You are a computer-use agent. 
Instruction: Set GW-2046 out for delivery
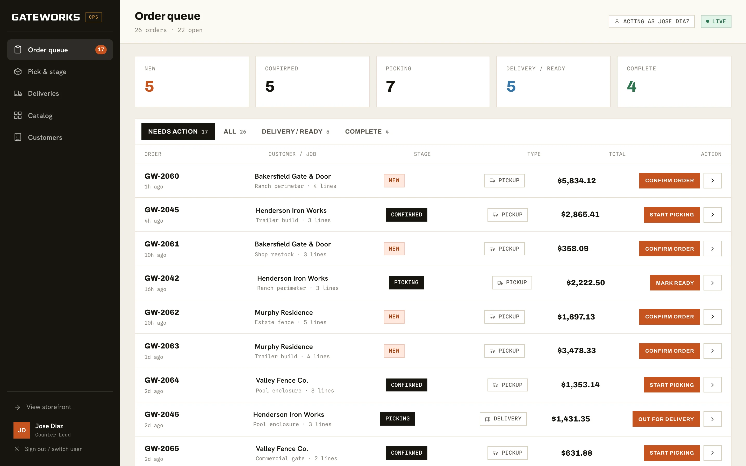(x=666, y=419)
